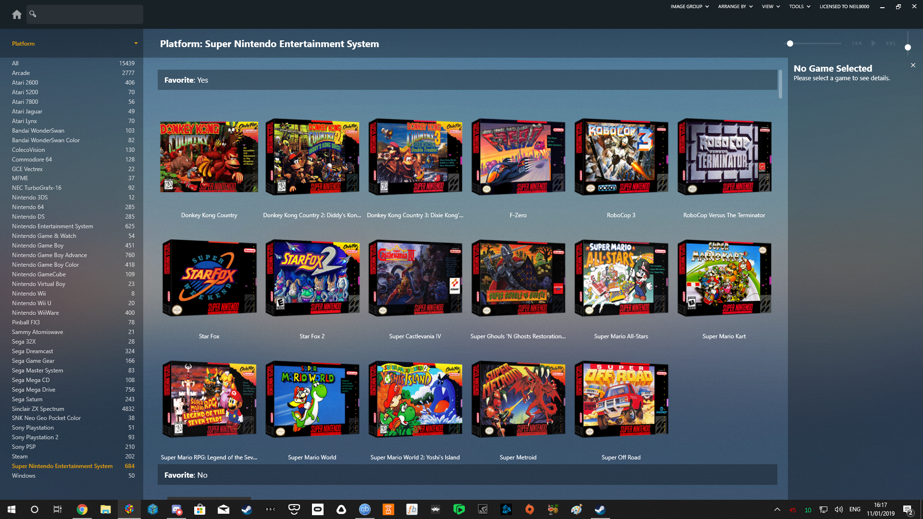Select the Donkey Kong Country box art
This screenshot has width=923, height=519.
209,157
